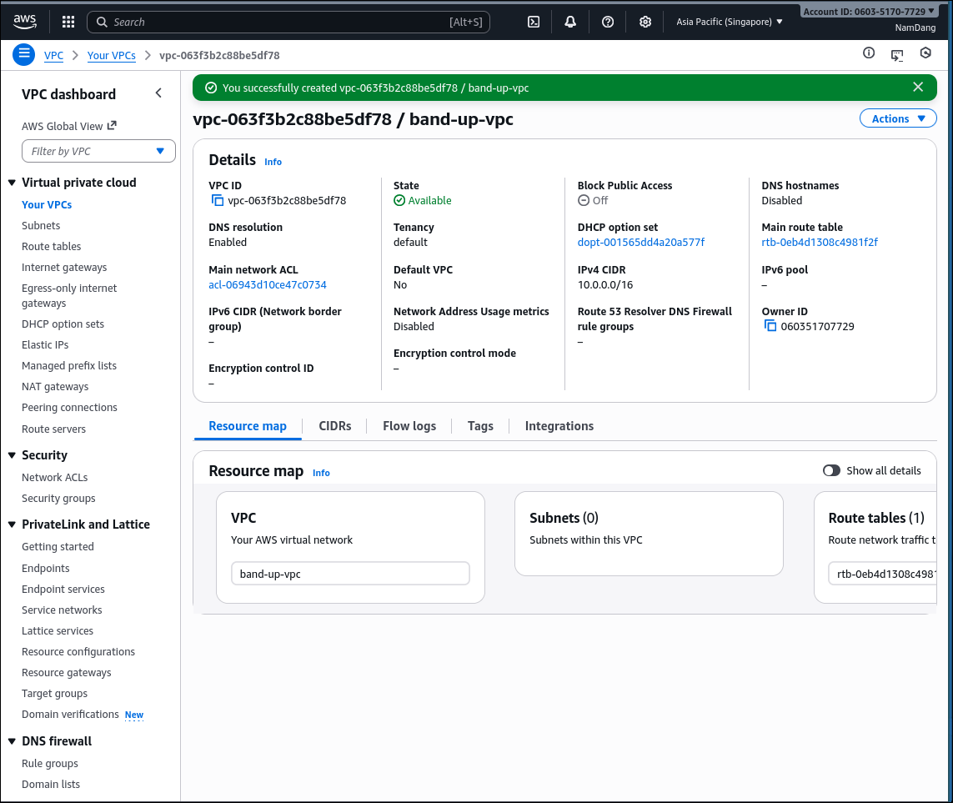Open the Main network ACL link
953x803 pixels.
click(x=268, y=284)
